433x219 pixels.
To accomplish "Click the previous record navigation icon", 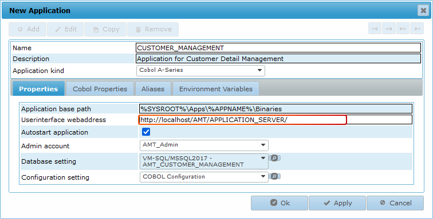I will pyautogui.click(x=389, y=29).
